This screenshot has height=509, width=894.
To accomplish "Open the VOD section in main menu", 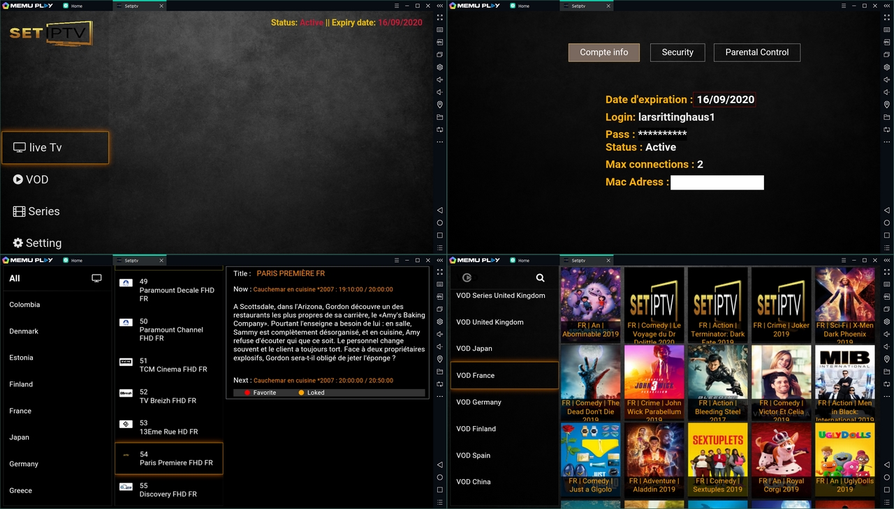I will point(31,179).
